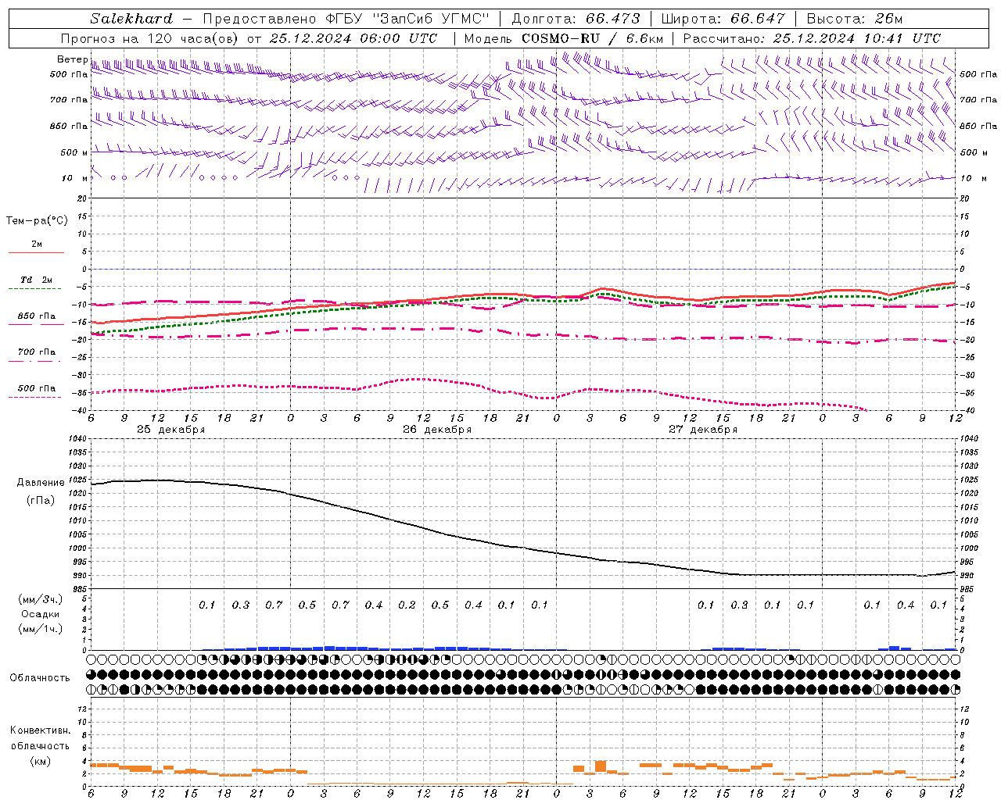1001x800 pixels.
Task: Click '700 гПа' entry in temperature legend
Action: coord(36,352)
